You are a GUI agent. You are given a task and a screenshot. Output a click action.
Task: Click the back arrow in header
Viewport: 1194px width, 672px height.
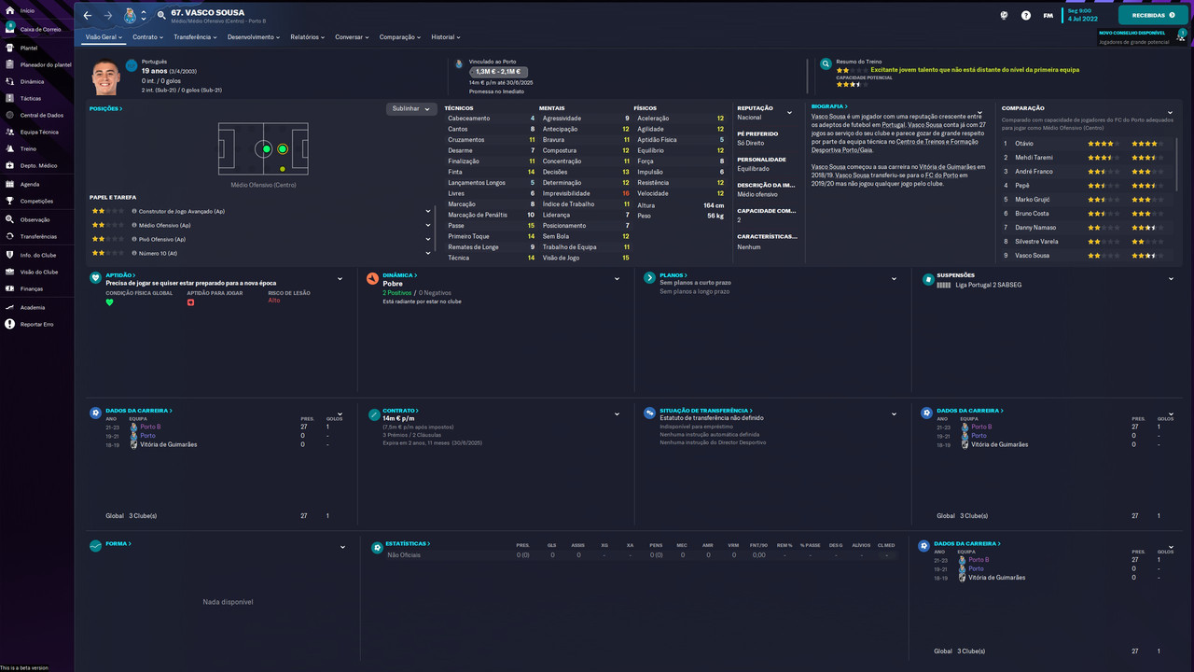point(88,16)
